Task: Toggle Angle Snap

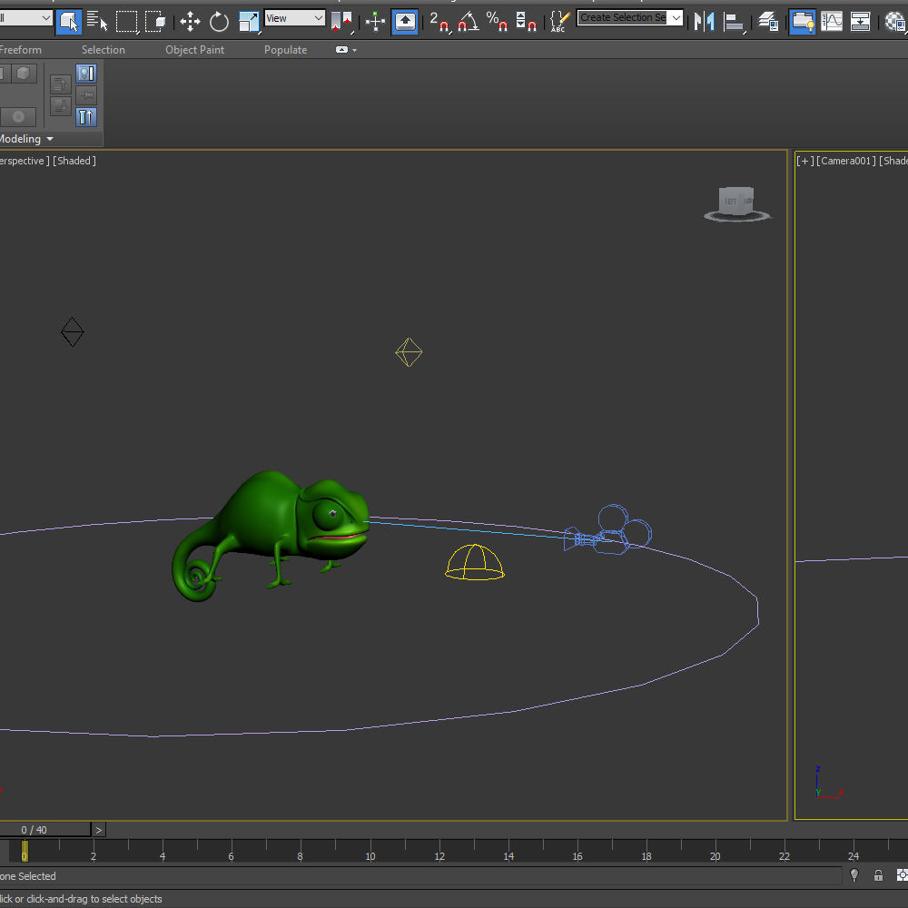Action: [469, 22]
